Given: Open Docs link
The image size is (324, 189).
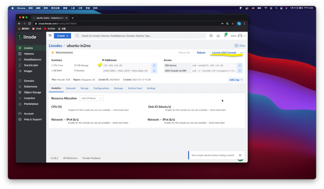Looking at the screenshot, I should click(x=240, y=46).
